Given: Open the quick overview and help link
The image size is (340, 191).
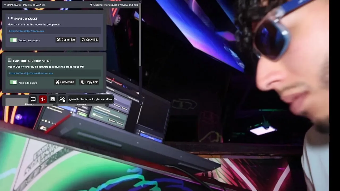Looking at the screenshot, I should point(114,5).
